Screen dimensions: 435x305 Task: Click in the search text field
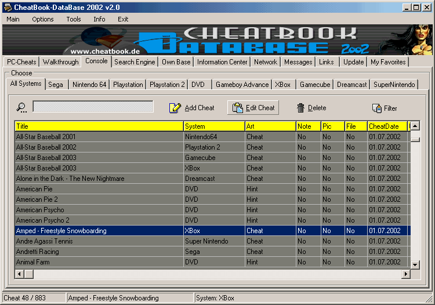(x=93, y=107)
